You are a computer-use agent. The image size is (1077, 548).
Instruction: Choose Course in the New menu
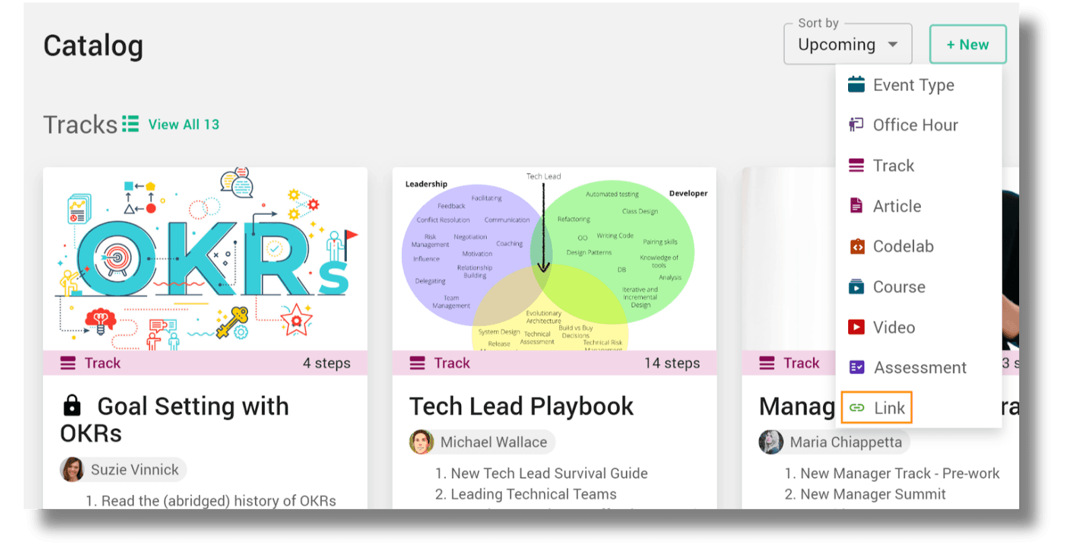[x=918, y=287]
